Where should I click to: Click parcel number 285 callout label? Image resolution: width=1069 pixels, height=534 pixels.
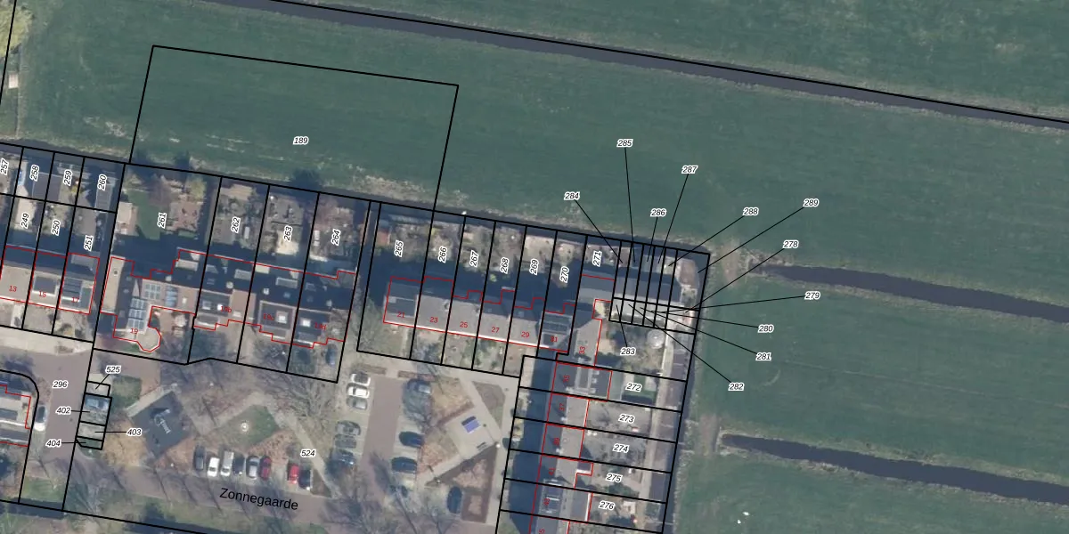click(624, 143)
